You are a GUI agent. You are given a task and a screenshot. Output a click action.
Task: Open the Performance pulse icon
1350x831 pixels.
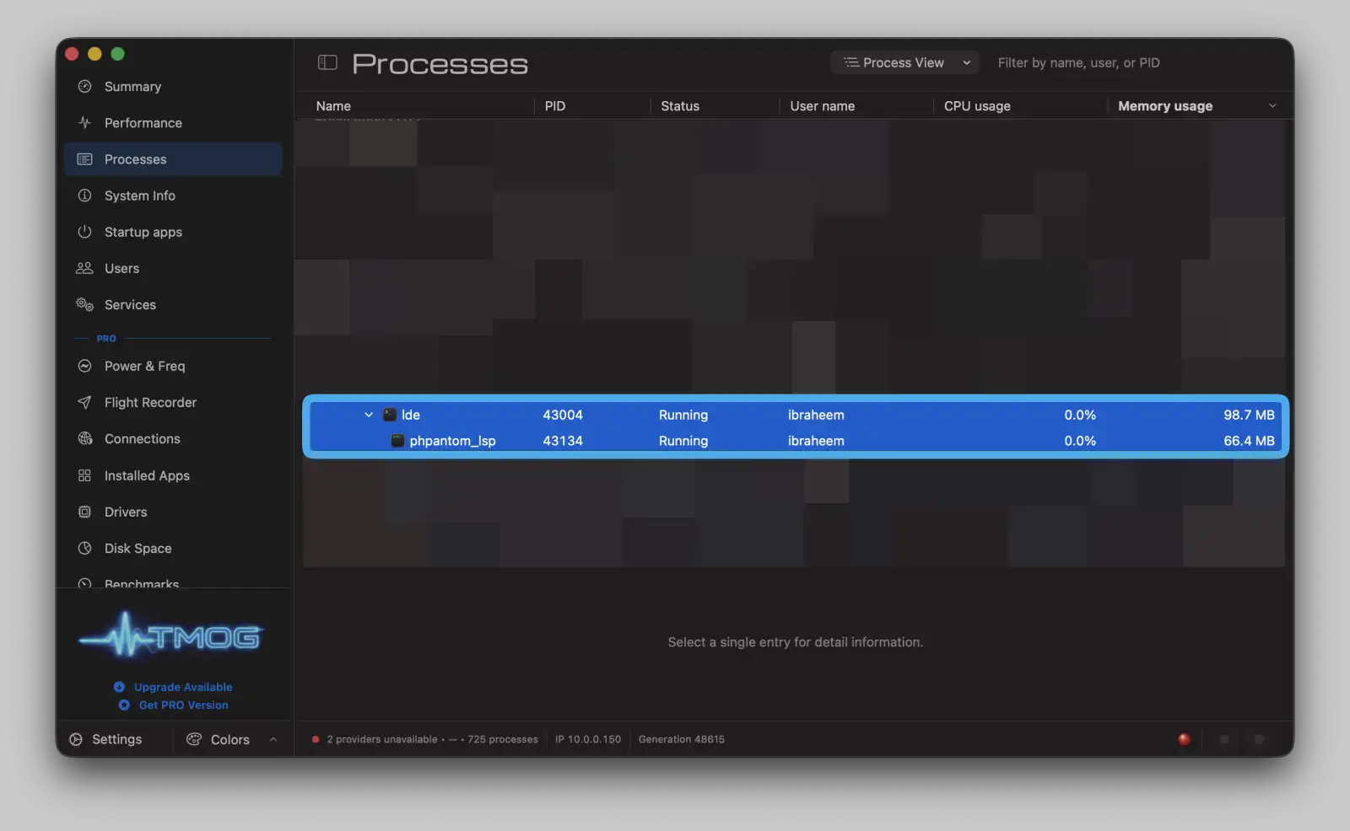pyautogui.click(x=84, y=122)
